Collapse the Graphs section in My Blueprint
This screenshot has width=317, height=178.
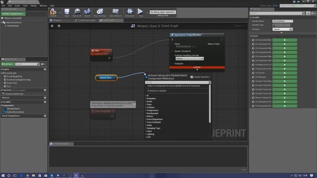tap(1, 69)
